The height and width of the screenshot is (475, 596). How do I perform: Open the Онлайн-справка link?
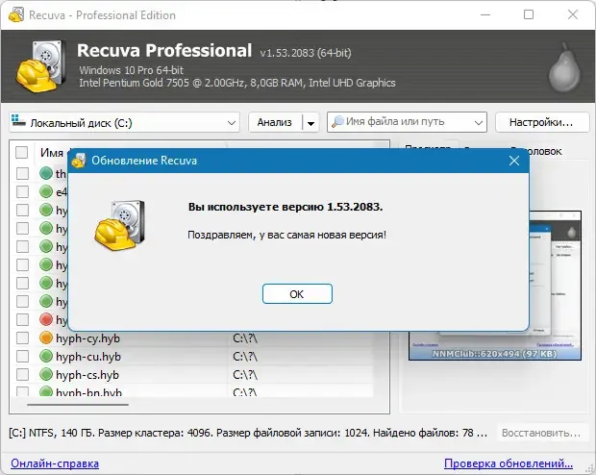[55, 463]
